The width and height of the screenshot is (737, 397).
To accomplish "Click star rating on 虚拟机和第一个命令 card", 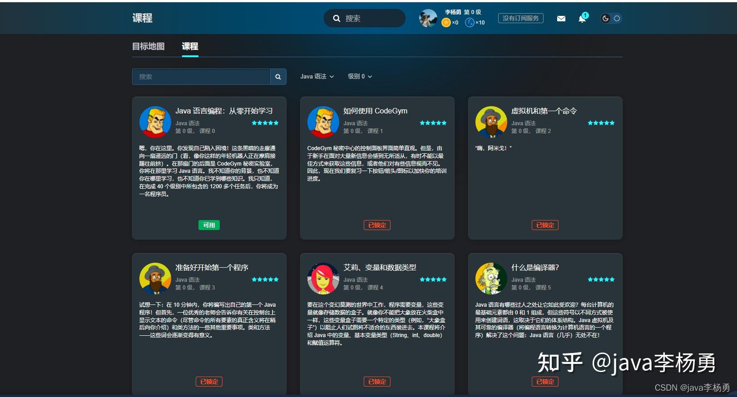I will pyautogui.click(x=601, y=123).
